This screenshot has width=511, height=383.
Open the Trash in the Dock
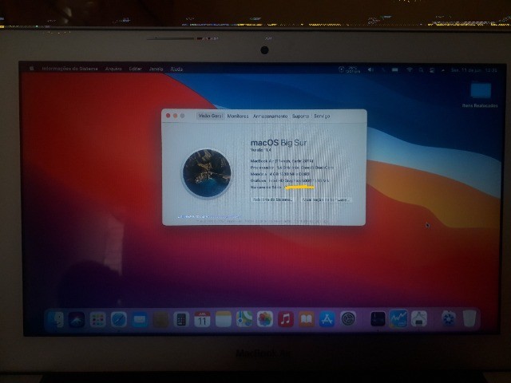469,319
